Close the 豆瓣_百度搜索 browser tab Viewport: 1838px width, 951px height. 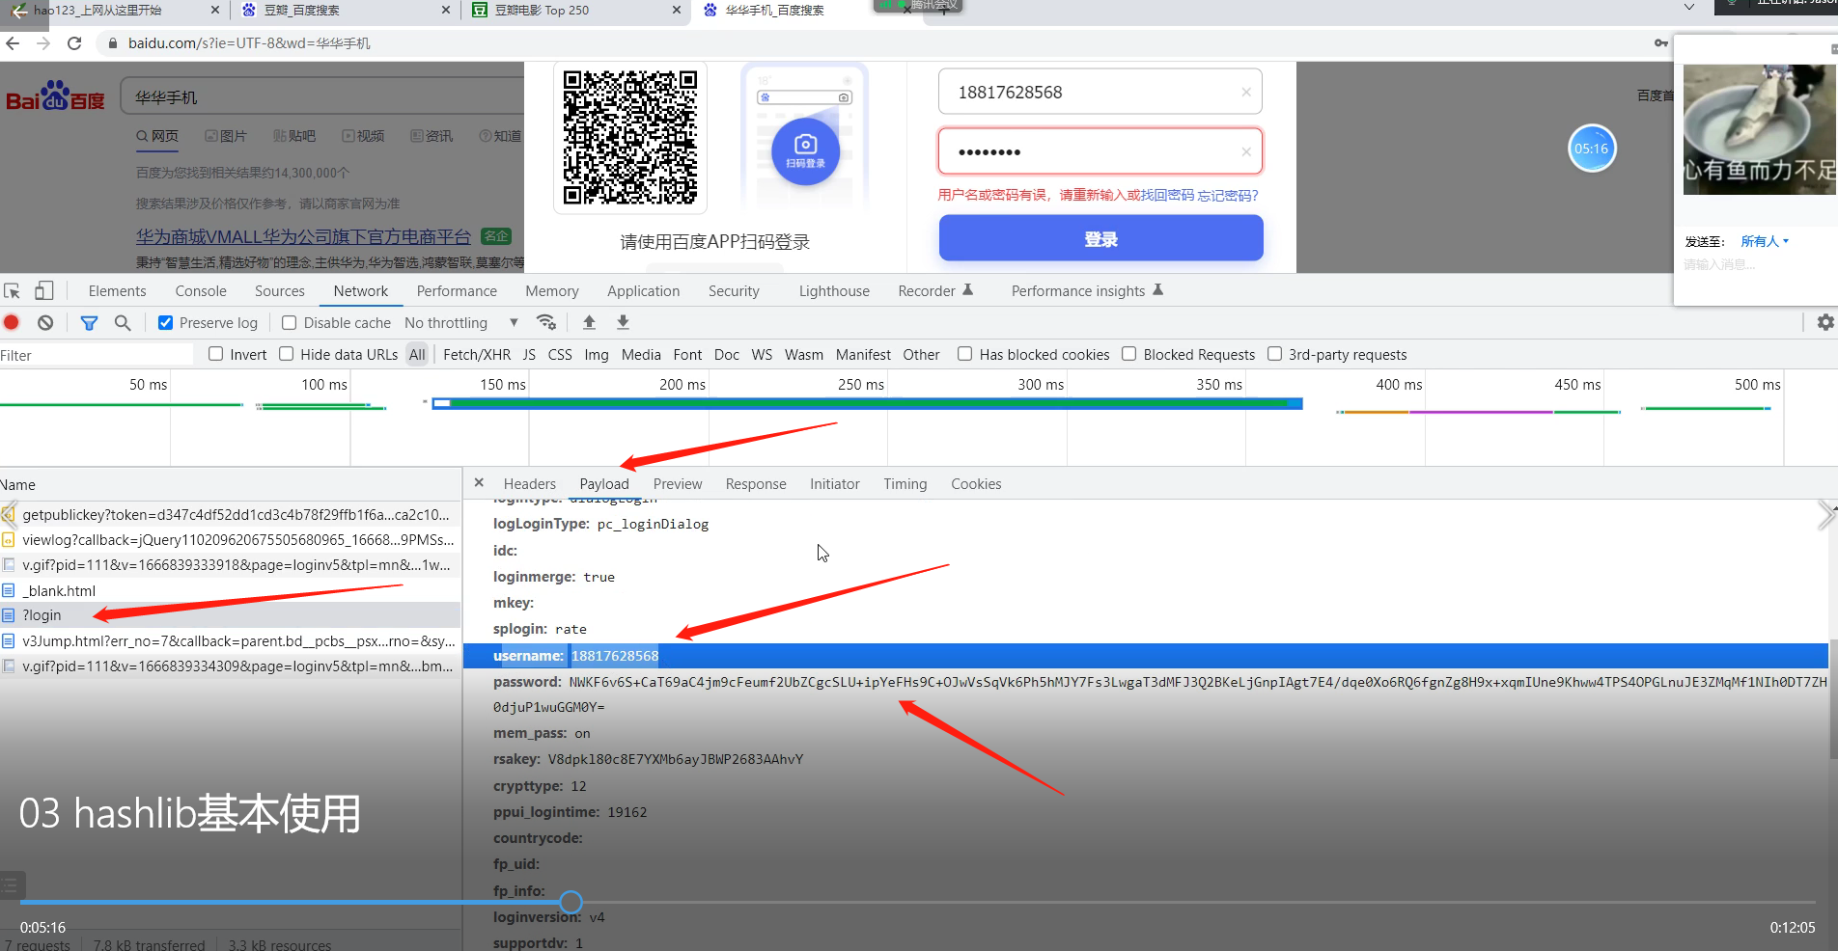445,11
